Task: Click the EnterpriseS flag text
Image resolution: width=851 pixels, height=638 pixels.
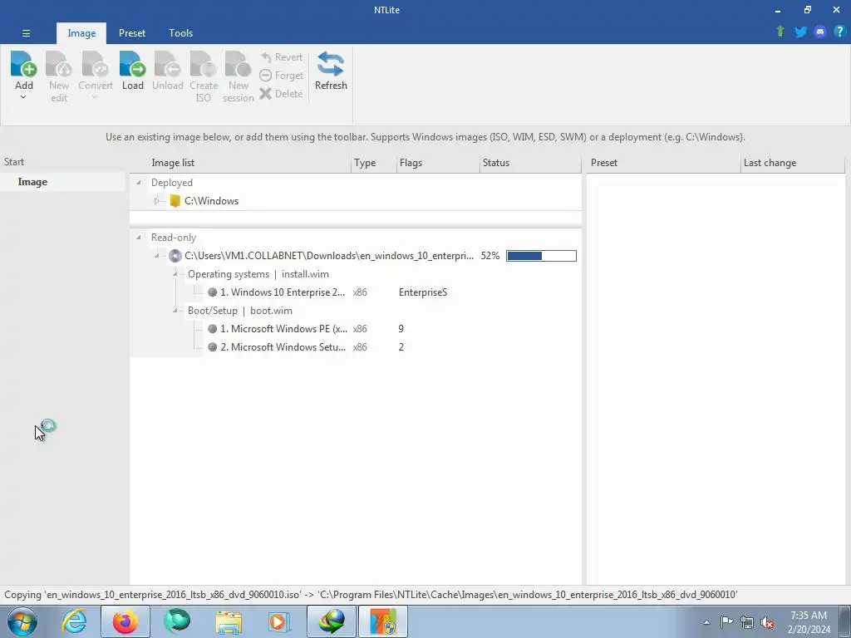Action: (x=423, y=292)
